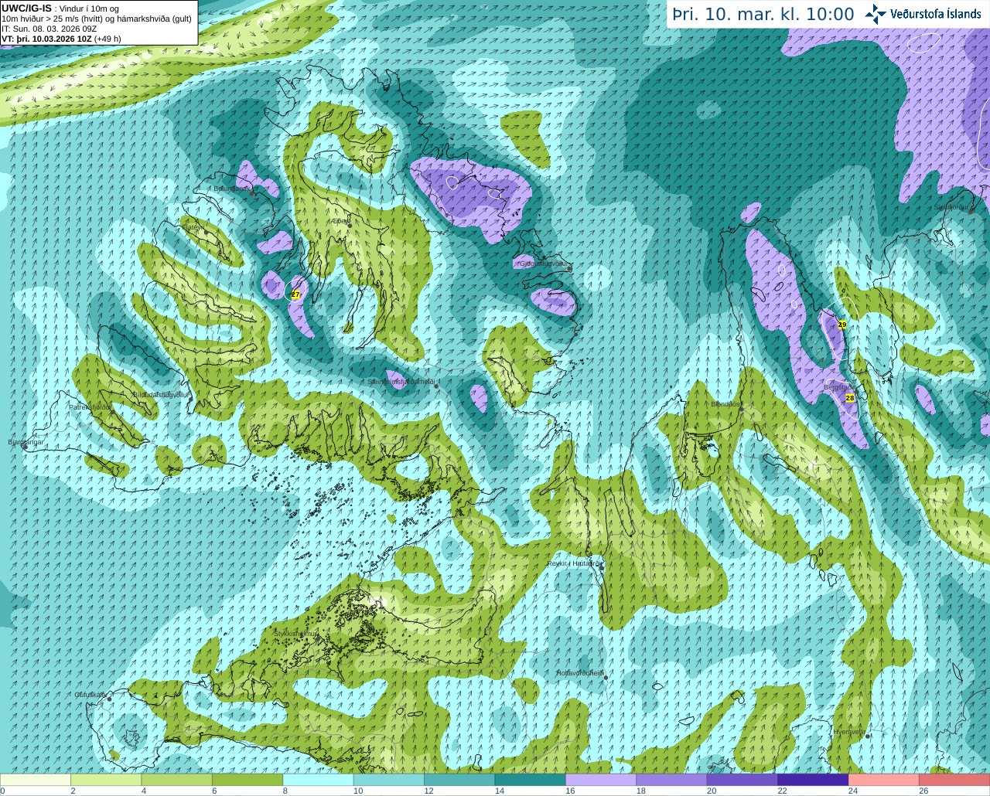Viewport: 990px width, 796px height.
Task: Pick the 18–20 m/s purple legend swatch
Action: 672,780
